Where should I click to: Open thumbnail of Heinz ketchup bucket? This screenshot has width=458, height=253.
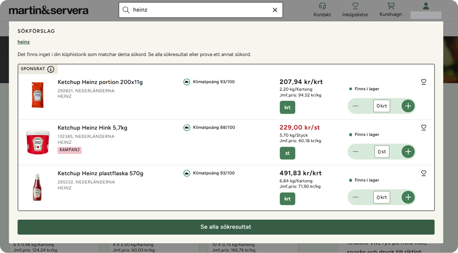point(38,142)
